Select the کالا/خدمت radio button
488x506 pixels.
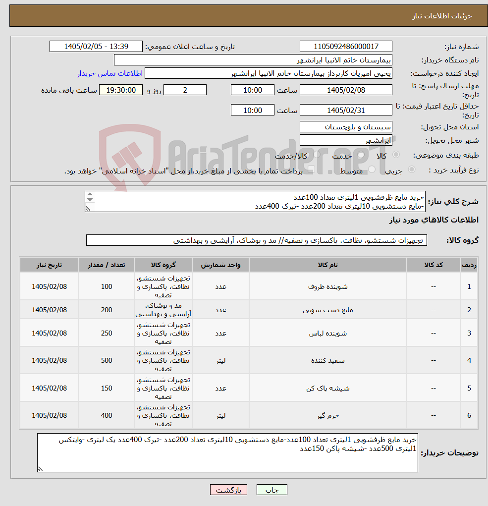tap(317, 155)
